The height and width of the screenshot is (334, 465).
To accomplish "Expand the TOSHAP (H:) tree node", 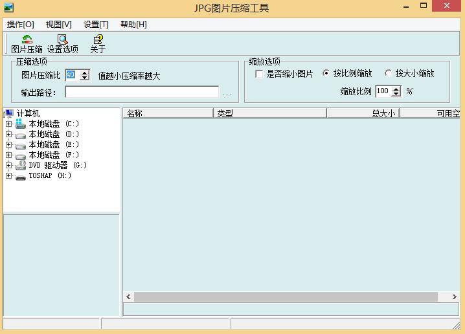I will click(x=8, y=176).
